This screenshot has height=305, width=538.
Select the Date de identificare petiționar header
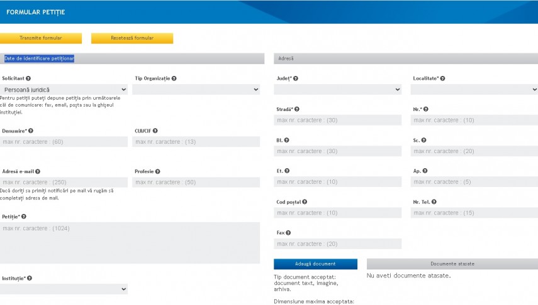point(132,58)
